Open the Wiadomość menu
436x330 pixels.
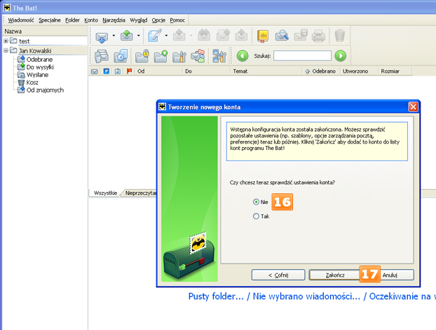[x=21, y=20]
